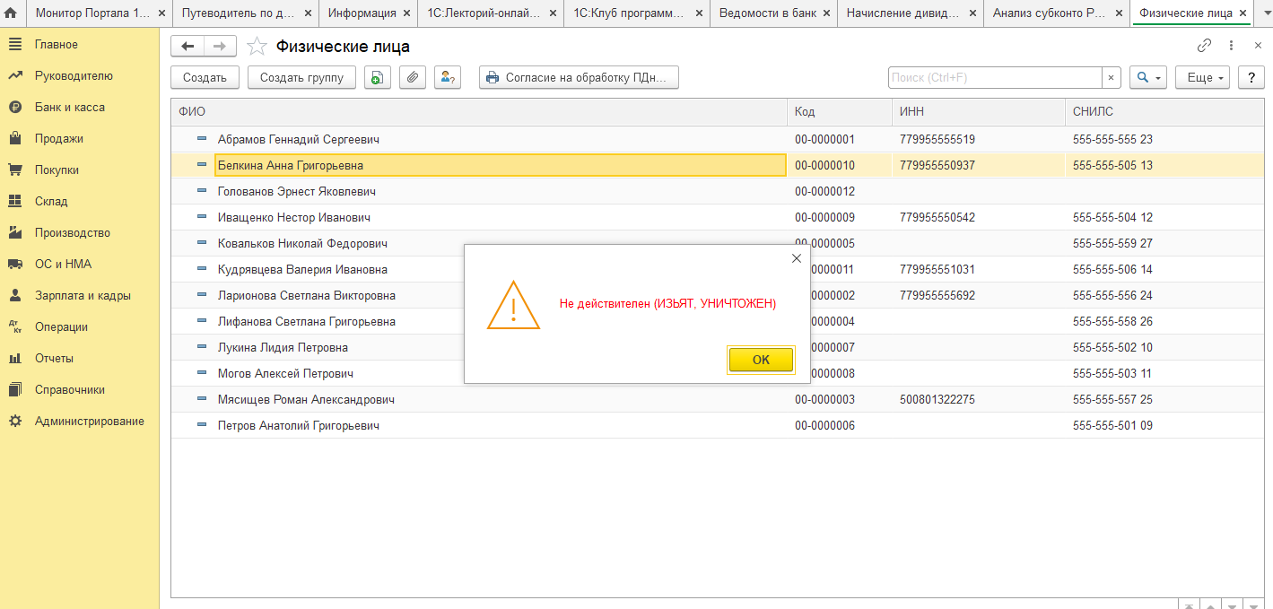
Task: Switch to Анализ субконто tab
Action: (1049, 13)
